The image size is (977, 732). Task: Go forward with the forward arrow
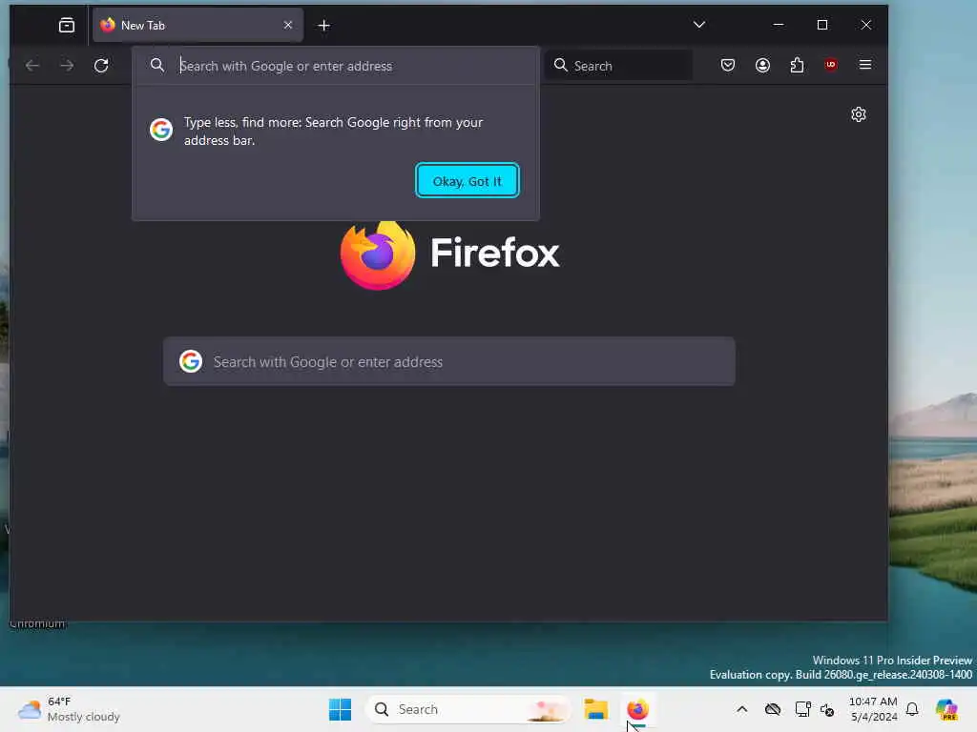click(67, 65)
